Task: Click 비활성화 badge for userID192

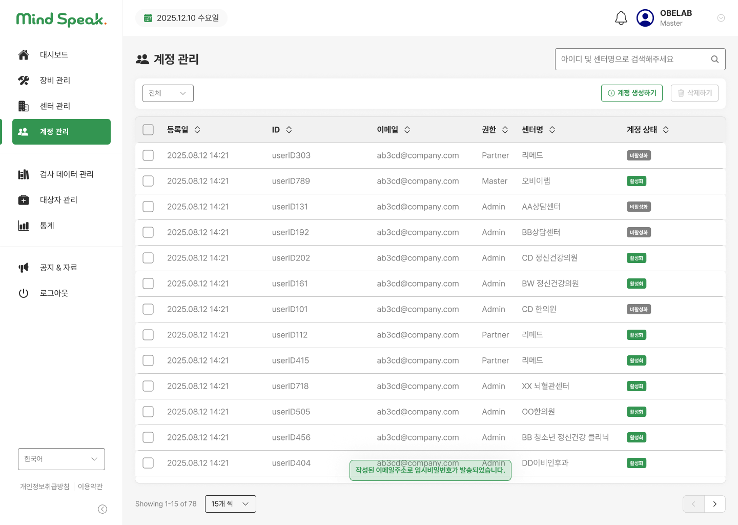Action: coord(639,232)
